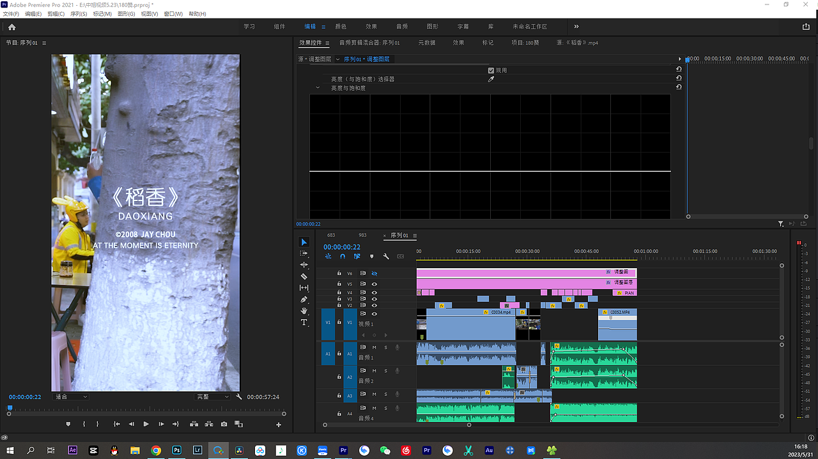This screenshot has width=818, height=459.
Task: Click the home icon
Action: tap(12, 27)
